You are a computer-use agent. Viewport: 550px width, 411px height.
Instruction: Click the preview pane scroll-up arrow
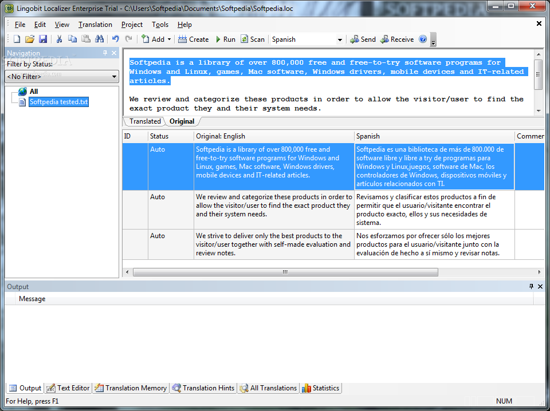[539, 54]
